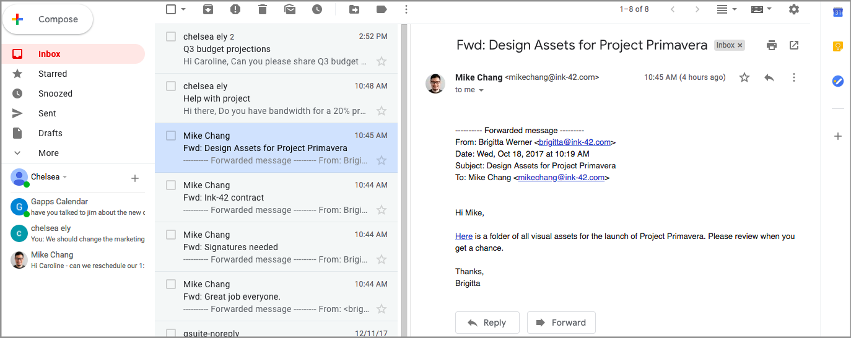Open the Sent folder
The width and height of the screenshot is (851, 338).
(73, 113)
